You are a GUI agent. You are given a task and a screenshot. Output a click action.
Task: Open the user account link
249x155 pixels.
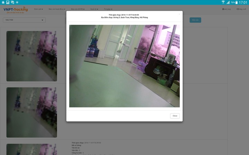coord(226,9)
